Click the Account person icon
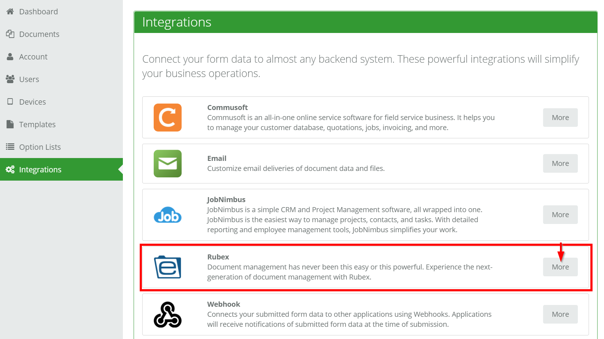The width and height of the screenshot is (604, 339). pyautogui.click(x=10, y=57)
